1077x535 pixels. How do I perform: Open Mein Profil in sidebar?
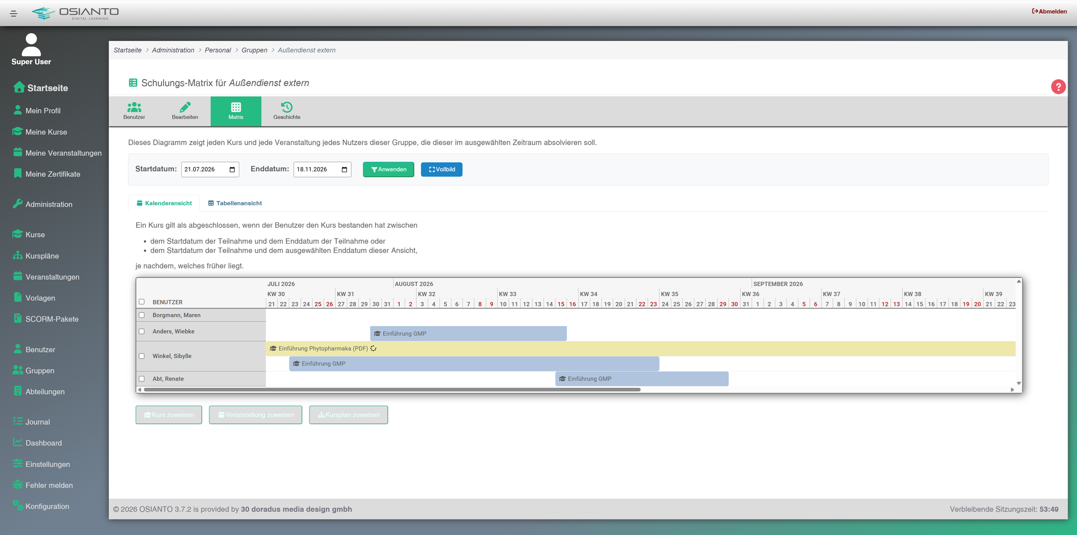pyautogui.click(x=37, y=111)
